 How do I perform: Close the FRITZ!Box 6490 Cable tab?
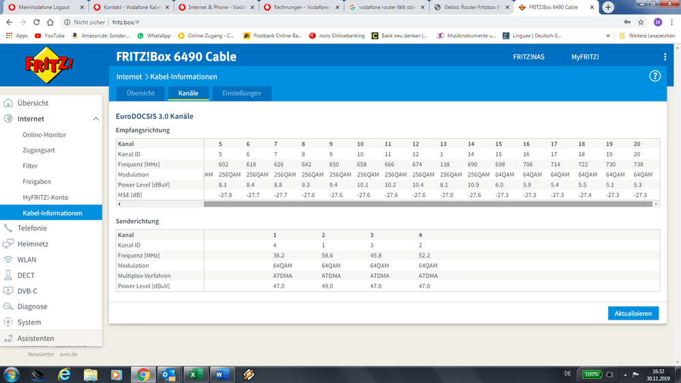click(592, 7)
